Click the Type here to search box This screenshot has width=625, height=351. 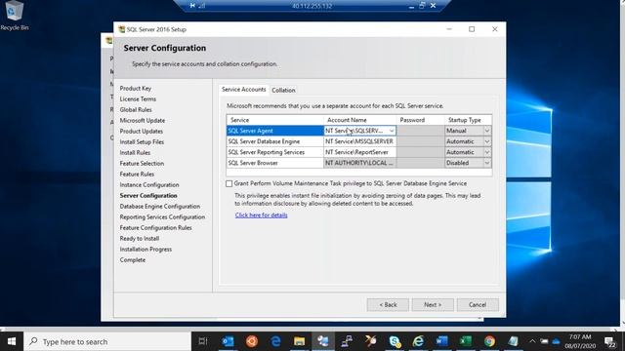[107, 341]
